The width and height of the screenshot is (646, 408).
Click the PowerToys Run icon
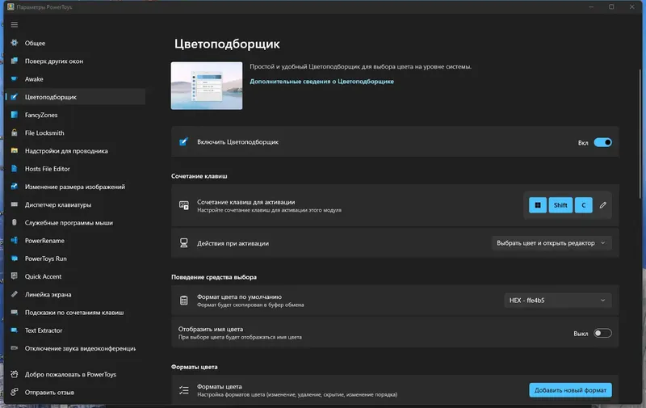coord(15,259)
